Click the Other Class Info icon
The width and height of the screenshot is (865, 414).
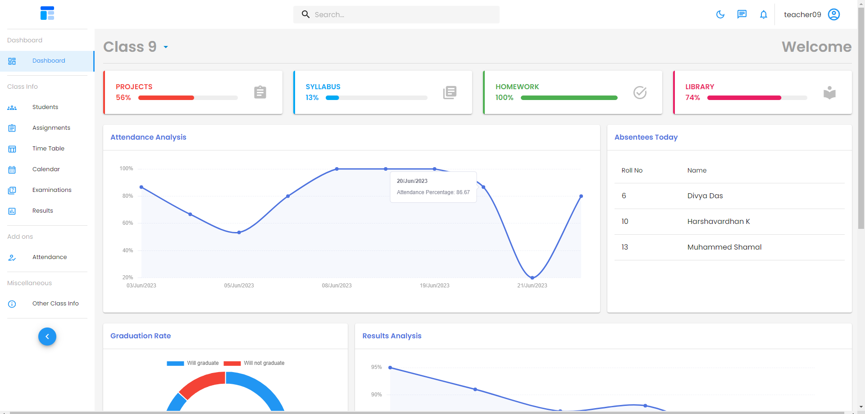tap(12, 304)
